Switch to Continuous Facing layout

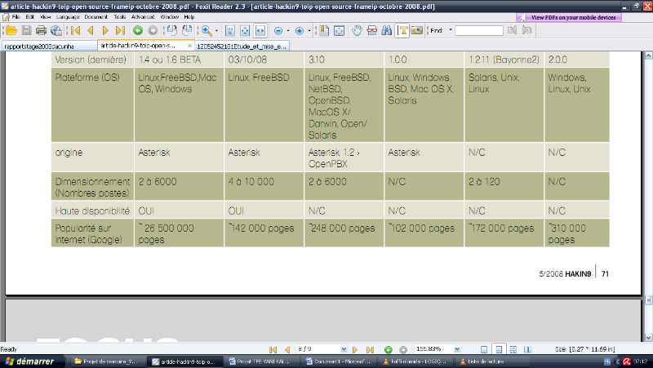coord(513,350)
